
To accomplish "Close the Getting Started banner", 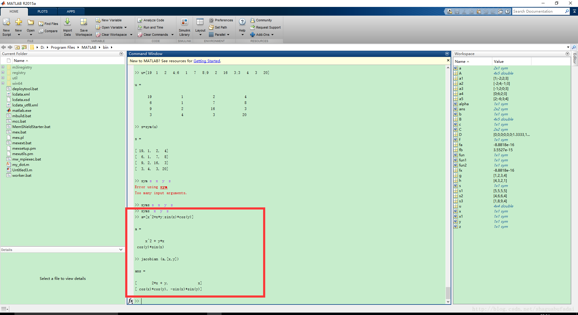I will (448, 60).
